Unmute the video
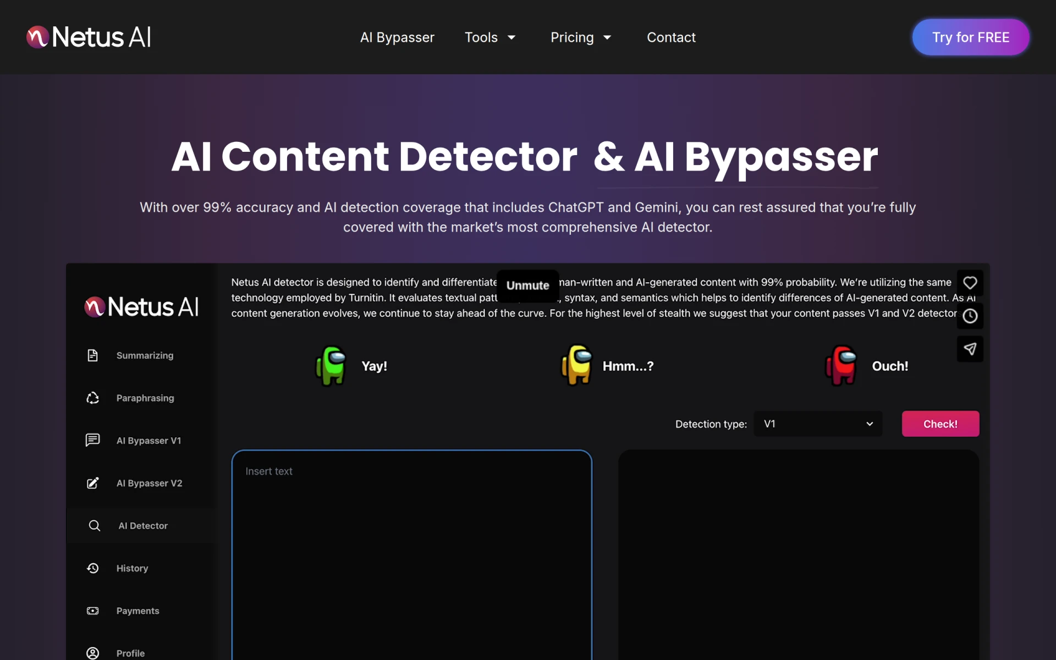 [x=528, y=285]
